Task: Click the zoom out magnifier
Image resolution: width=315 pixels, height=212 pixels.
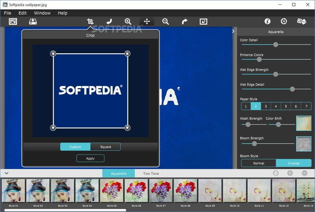Action: pyautogui.click(x=165, y=22)
